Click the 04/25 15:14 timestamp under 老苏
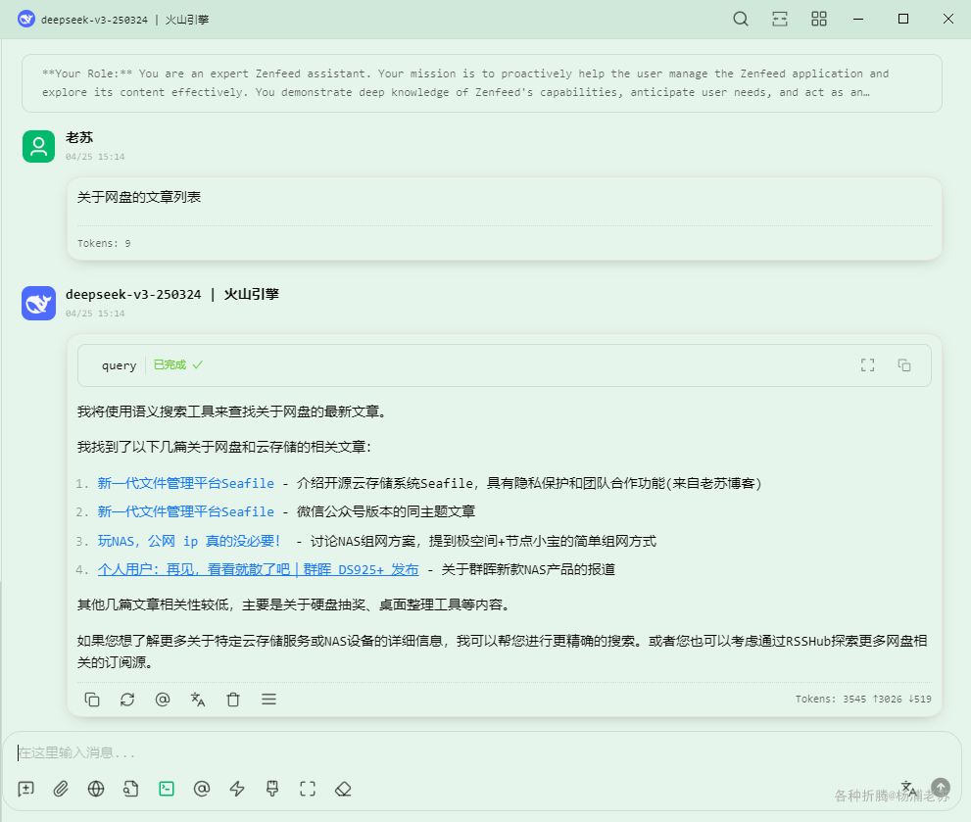 [x=95, y=157]
